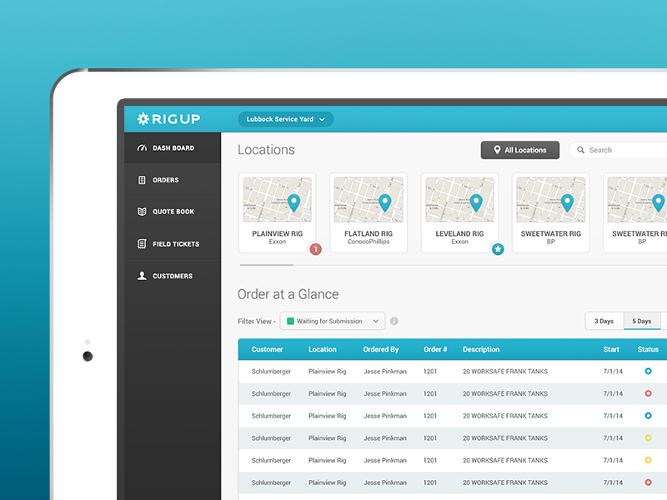Click the star badge on Leveland Rig
667x500 pixels.
tap(498, 249)
